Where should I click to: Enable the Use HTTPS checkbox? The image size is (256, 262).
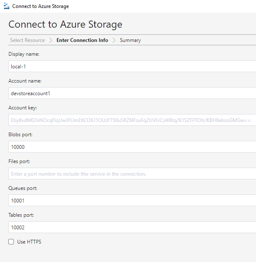pos(11,241)
